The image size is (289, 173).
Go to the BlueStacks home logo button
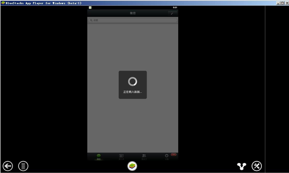point(132,166)
